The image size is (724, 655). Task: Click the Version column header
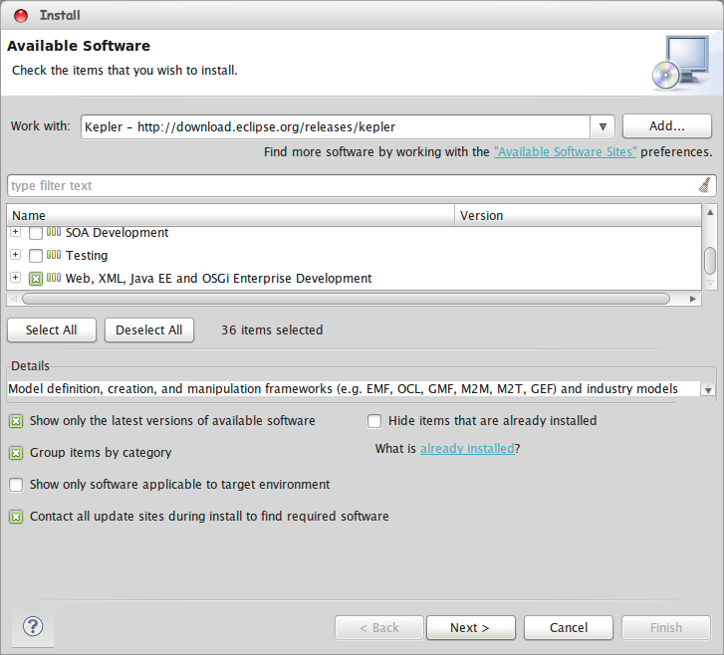[578, 216]
